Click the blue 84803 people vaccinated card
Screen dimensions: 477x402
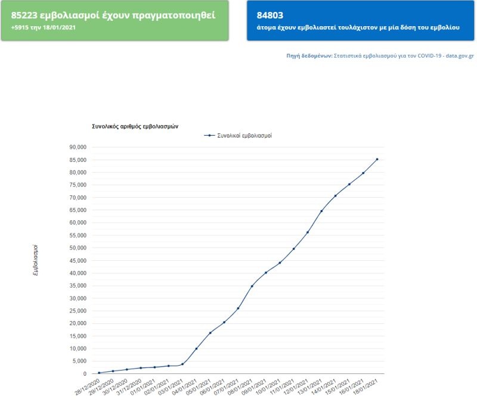tap(362, 20)
